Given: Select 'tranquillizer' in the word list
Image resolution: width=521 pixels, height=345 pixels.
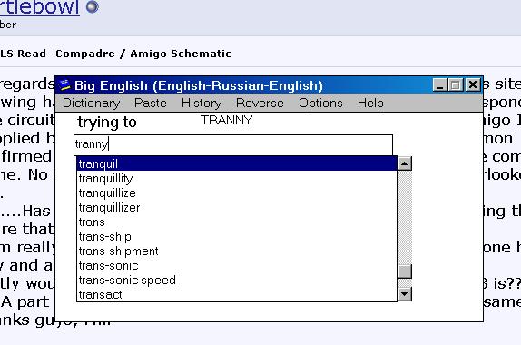Looking at the screenshot, I should (237, 208).
